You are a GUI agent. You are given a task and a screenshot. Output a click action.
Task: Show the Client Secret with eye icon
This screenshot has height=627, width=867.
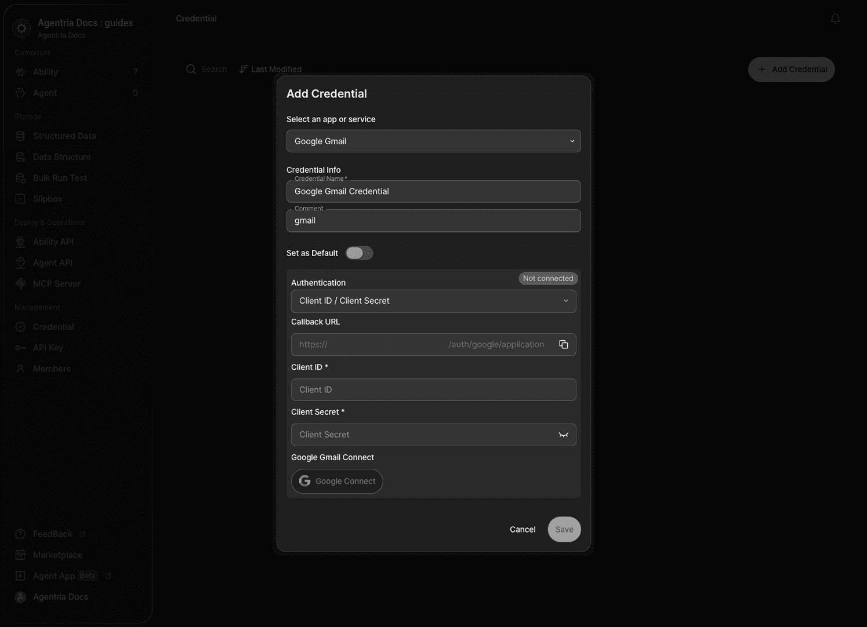pos(563,435)
